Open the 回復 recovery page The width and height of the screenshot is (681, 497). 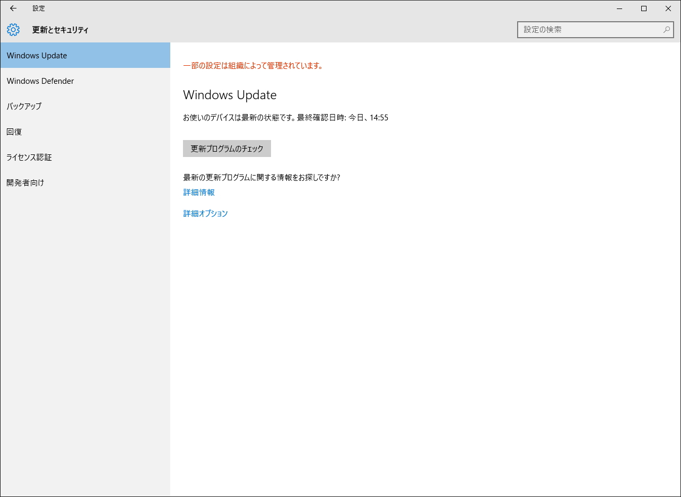pyautogui.click(x=85, y=132)
